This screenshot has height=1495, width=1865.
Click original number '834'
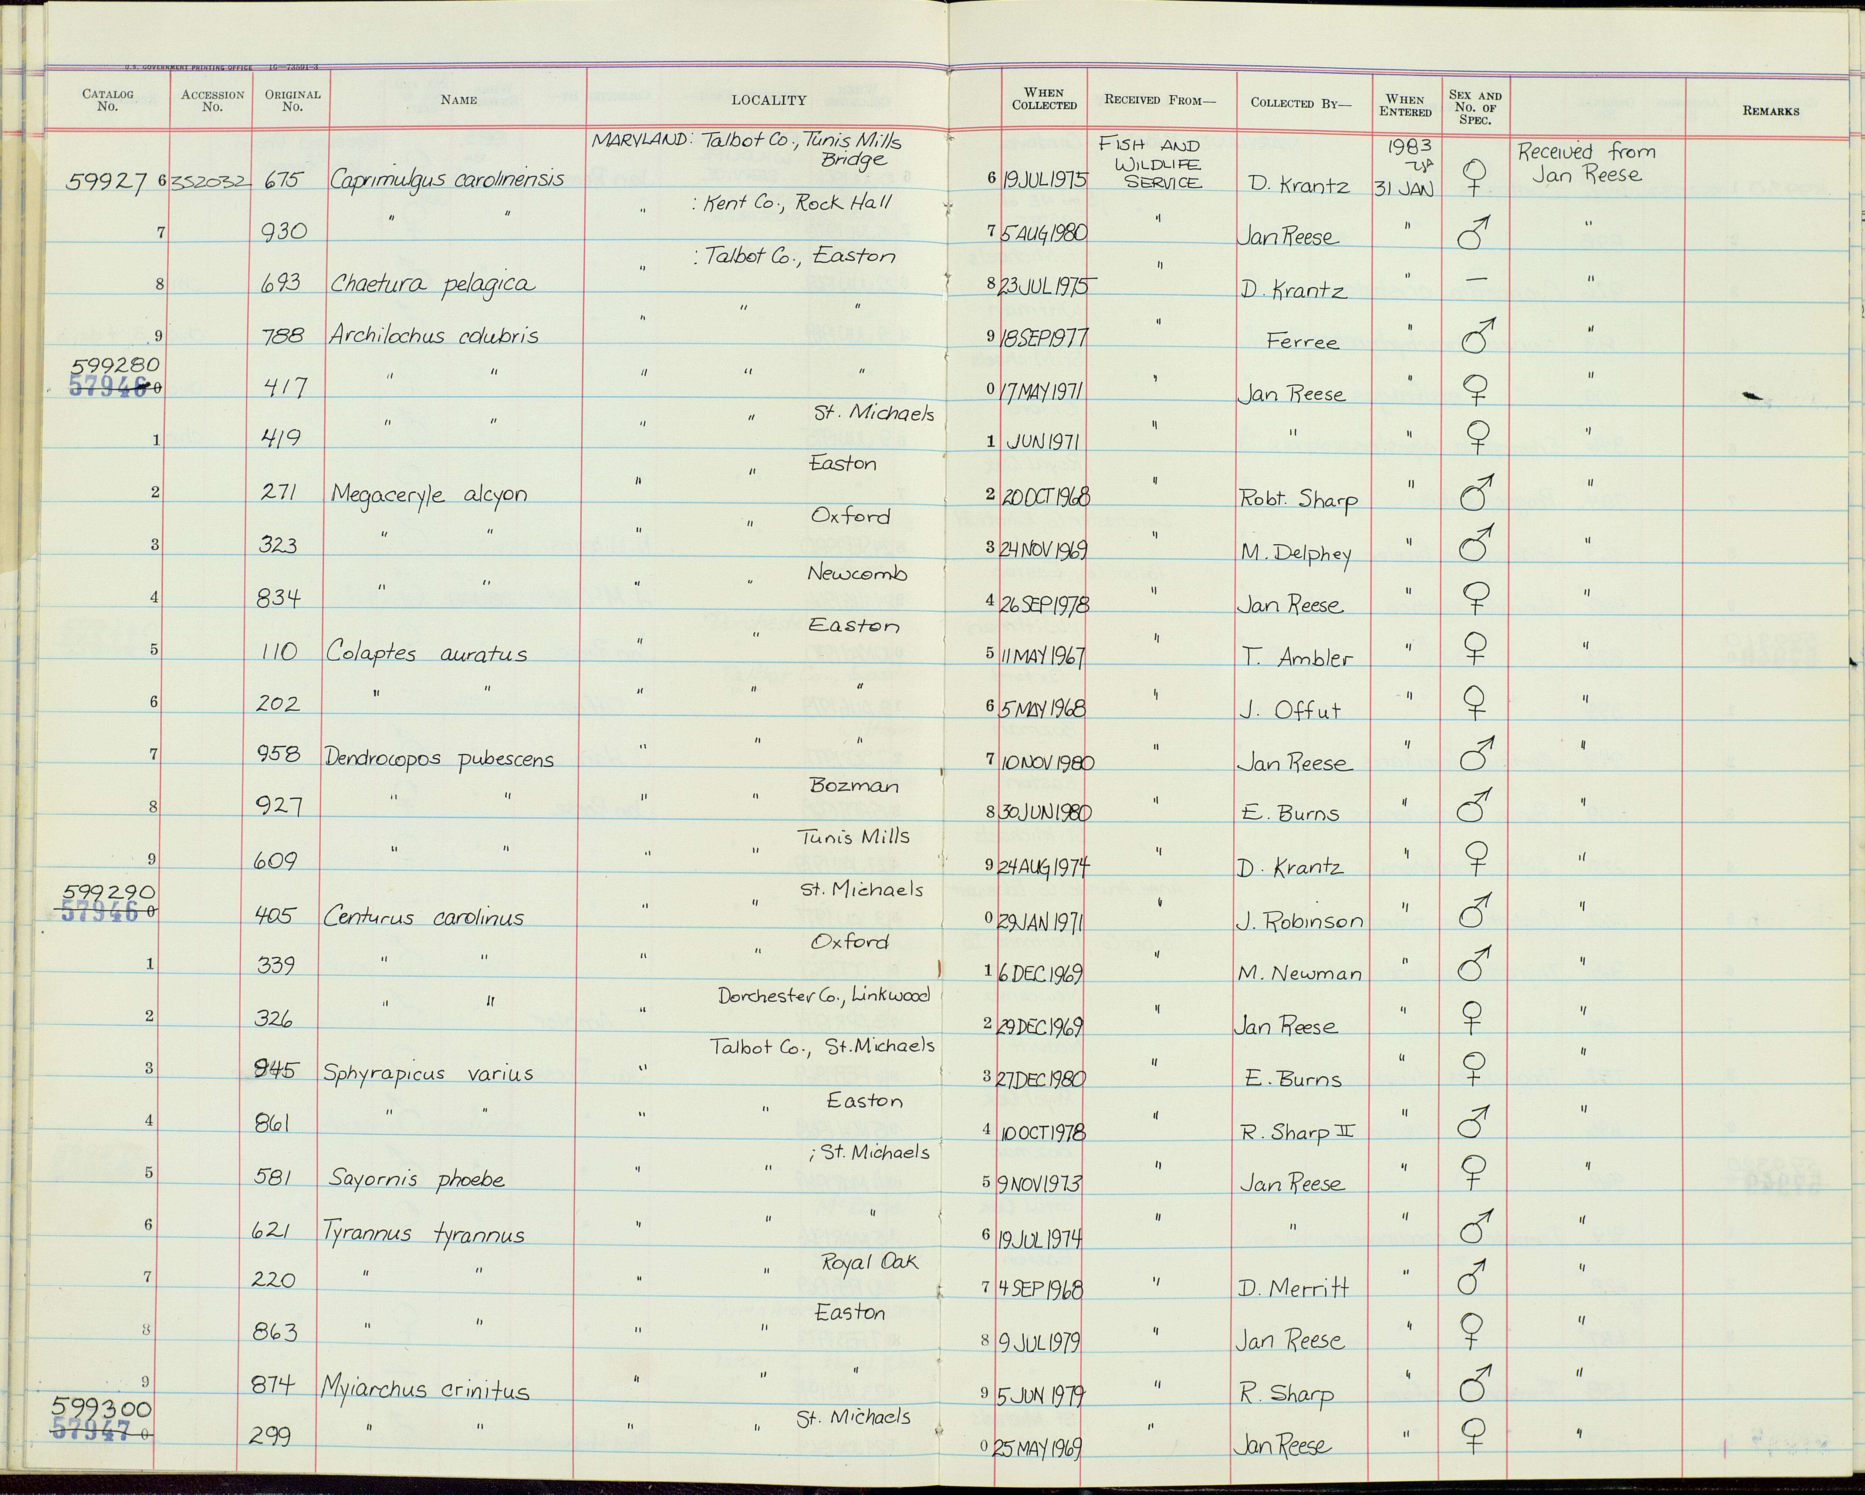[278, 598]
